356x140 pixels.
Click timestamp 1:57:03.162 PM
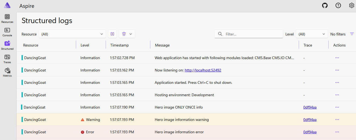[x=122, y=70]
